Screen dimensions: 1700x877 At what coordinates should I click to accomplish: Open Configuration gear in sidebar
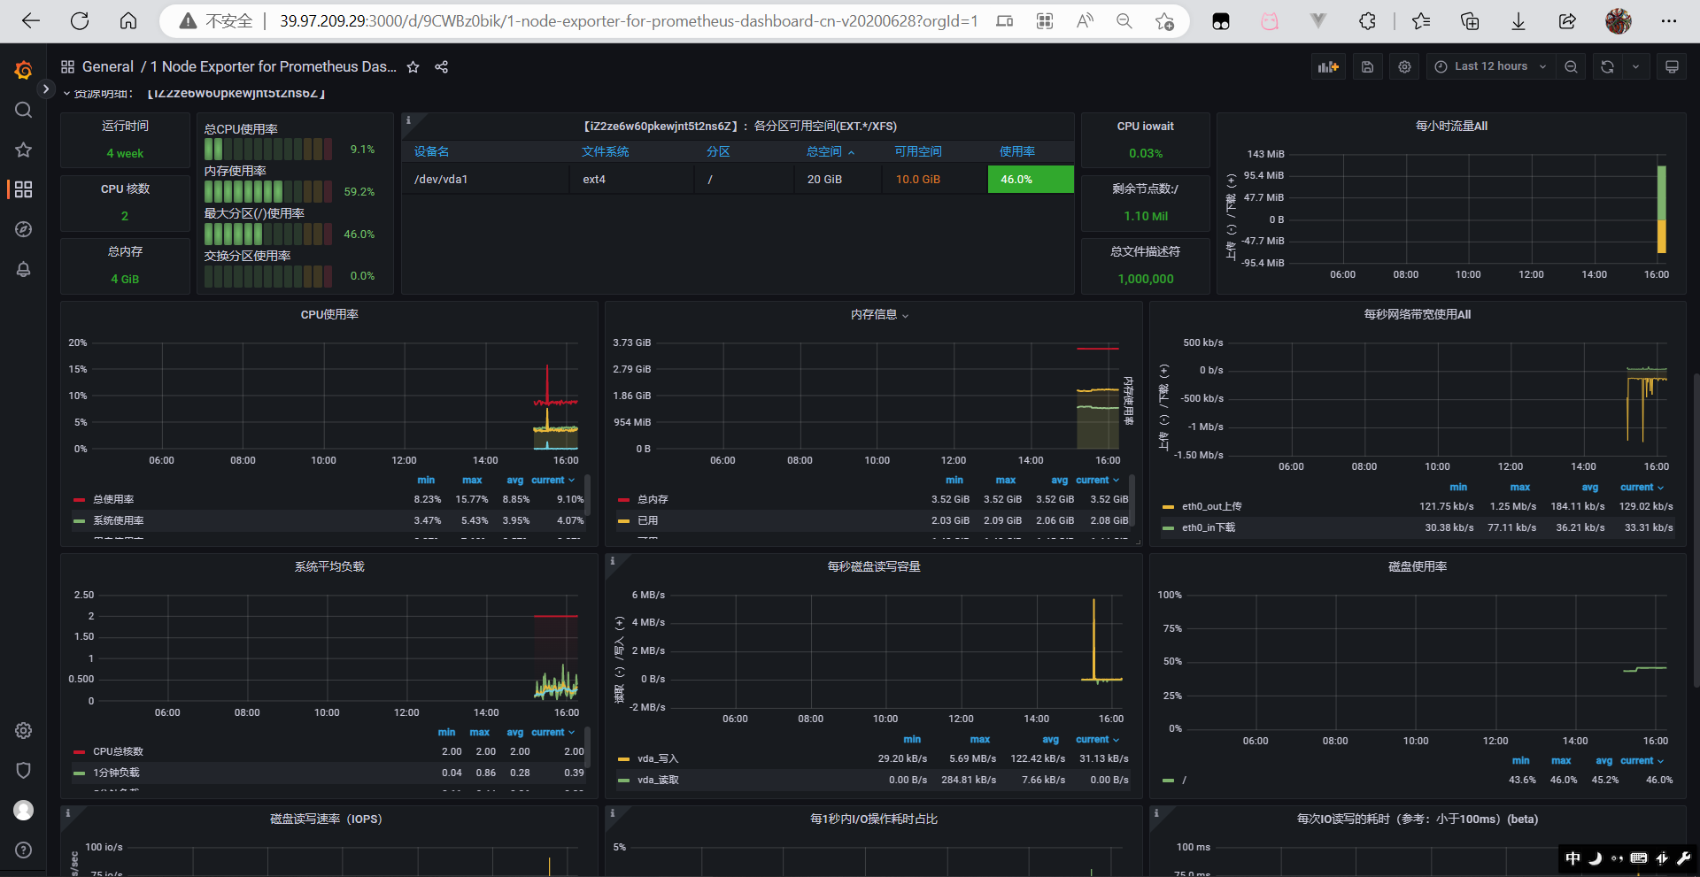24,730
